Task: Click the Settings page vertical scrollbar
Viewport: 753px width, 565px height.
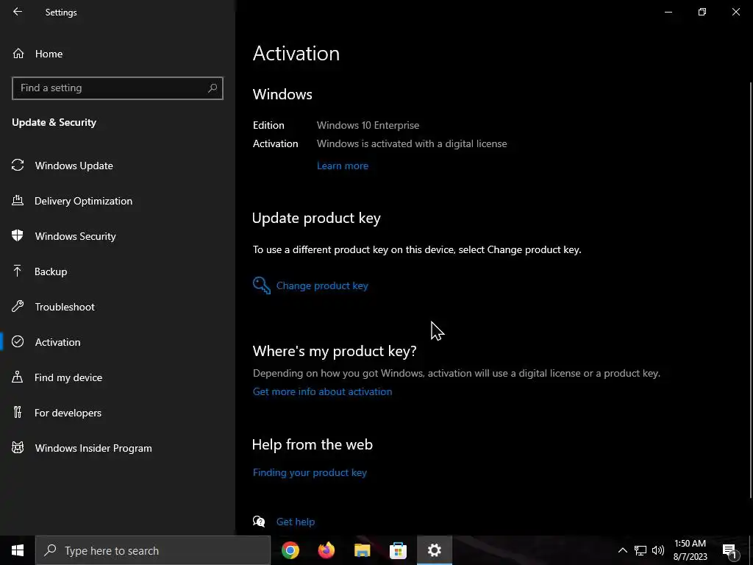Action: [x=751, y=288]
